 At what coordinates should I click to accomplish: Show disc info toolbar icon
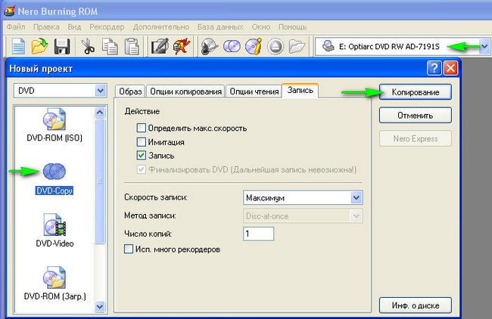coord(254,46)
